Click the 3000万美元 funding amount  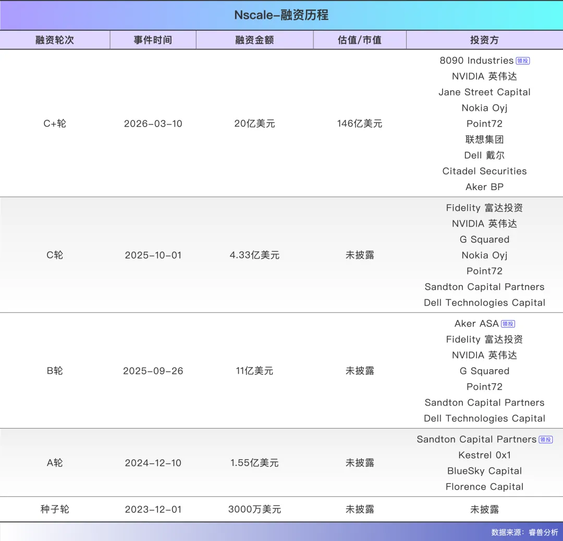pos(254,509)
